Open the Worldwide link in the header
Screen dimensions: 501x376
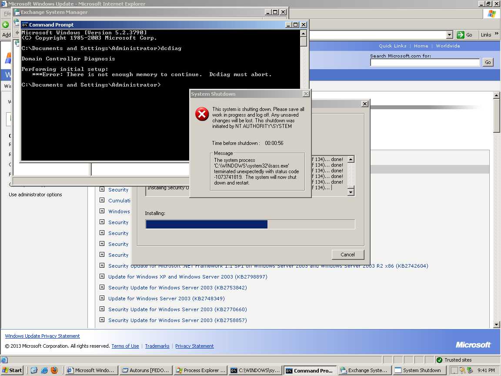pos(448,46)
